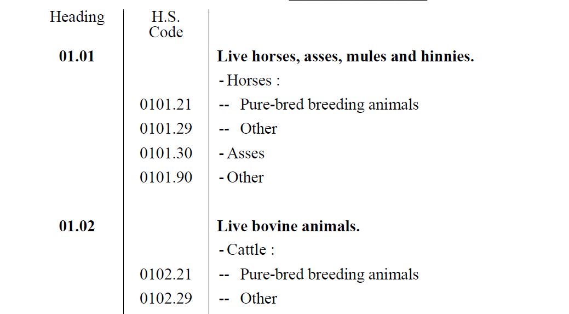Select H.S. code 0101.90
This screenshot has width=569, height=314.
(166, 177)
